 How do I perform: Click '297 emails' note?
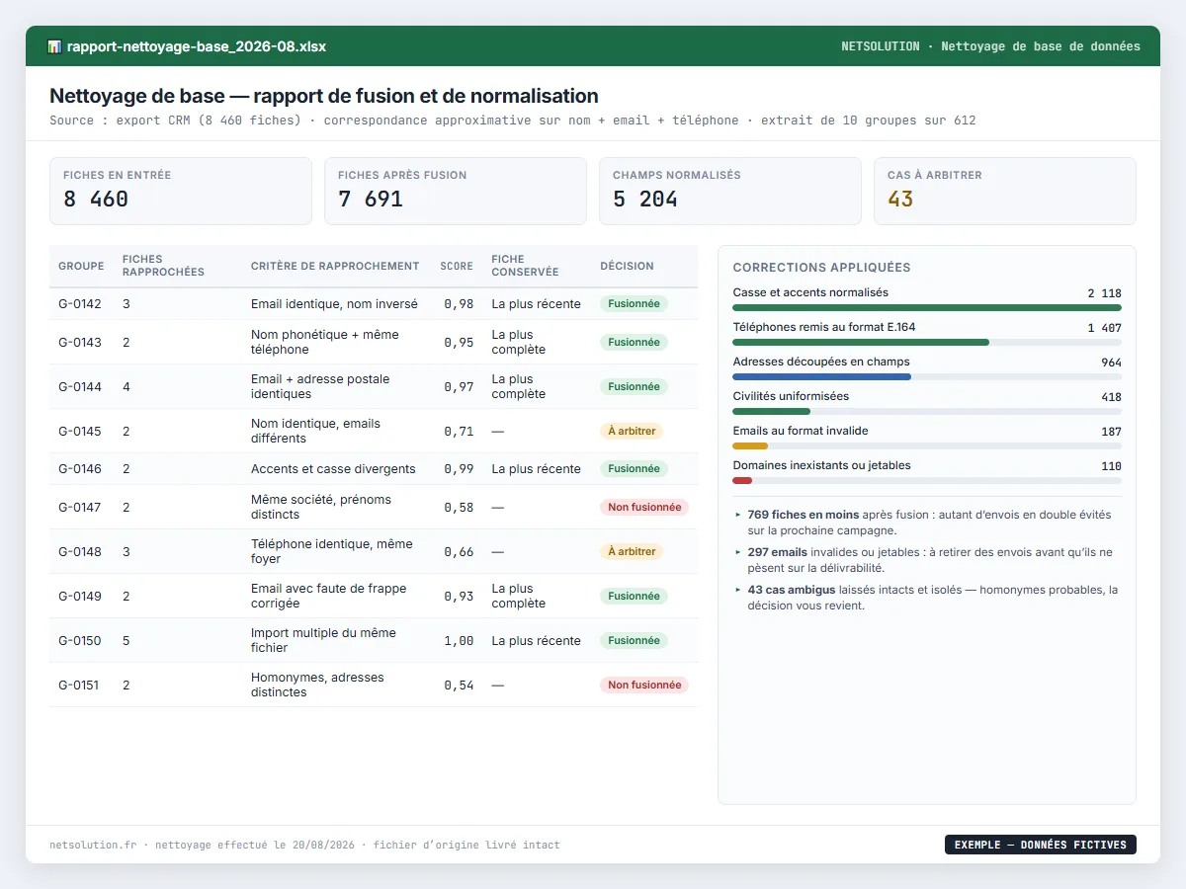coord(929,559)
